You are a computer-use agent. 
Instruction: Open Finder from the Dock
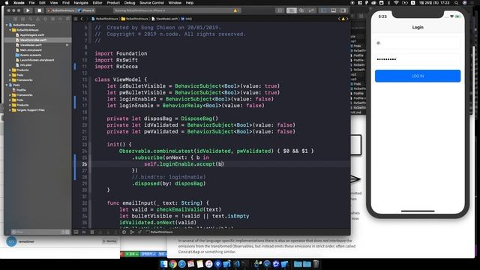pos(163,264)
